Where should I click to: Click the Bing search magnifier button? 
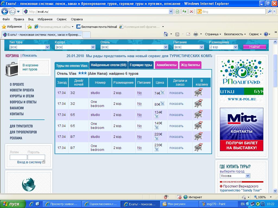[270, 12]
